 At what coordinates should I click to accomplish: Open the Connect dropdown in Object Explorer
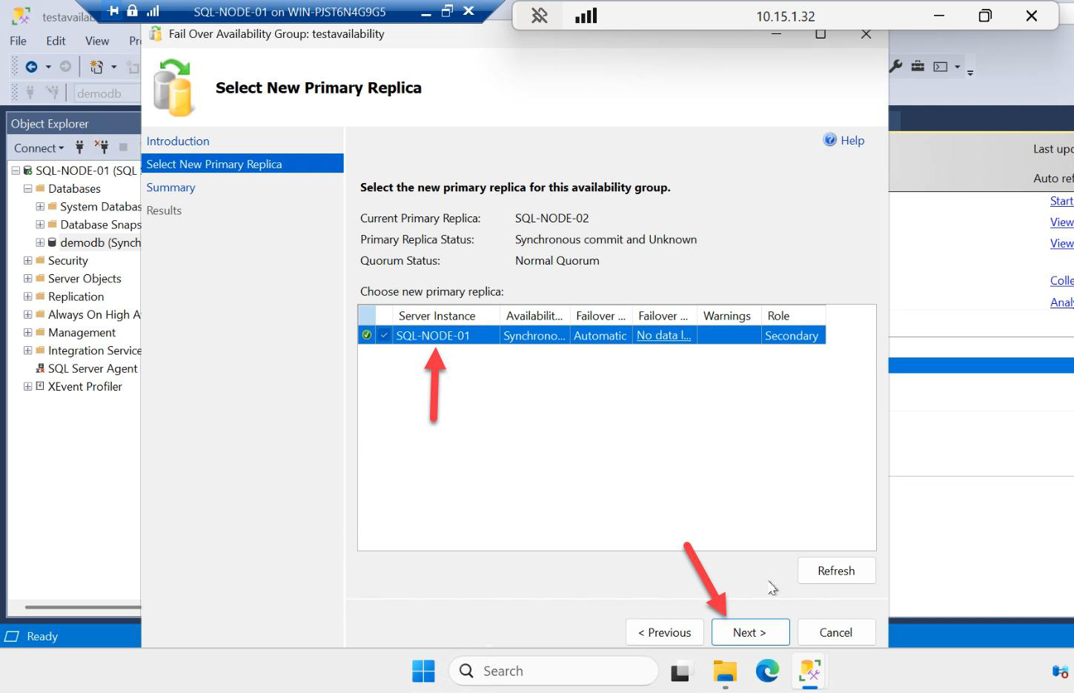[x=39, y=147]
